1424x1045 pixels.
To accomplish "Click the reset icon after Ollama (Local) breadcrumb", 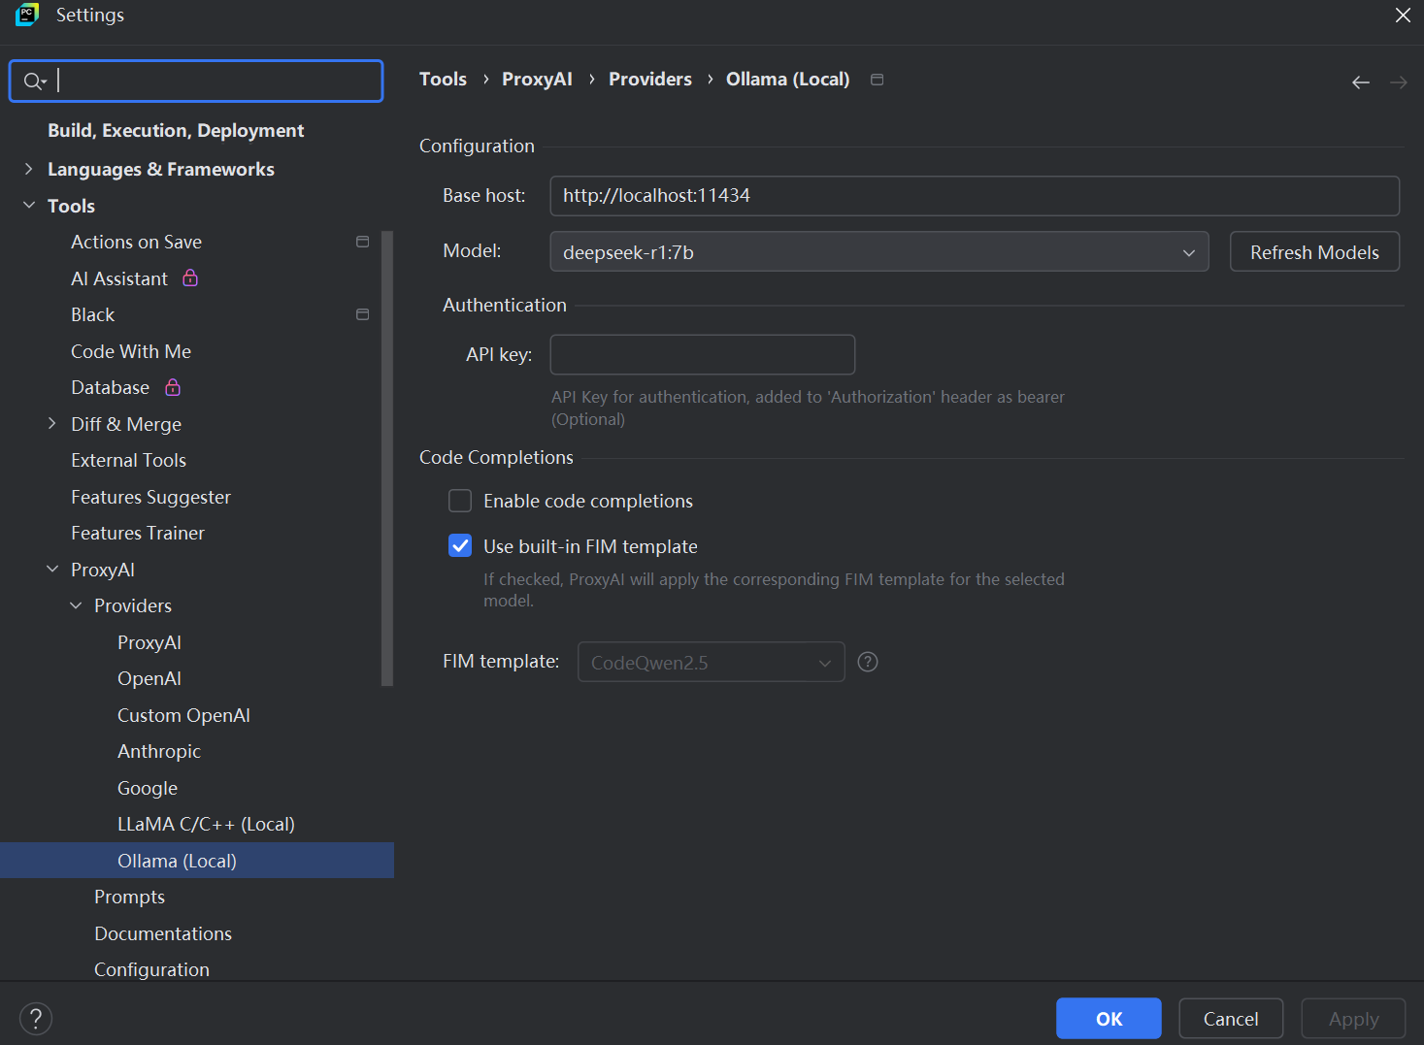I will tap(877, 79).
